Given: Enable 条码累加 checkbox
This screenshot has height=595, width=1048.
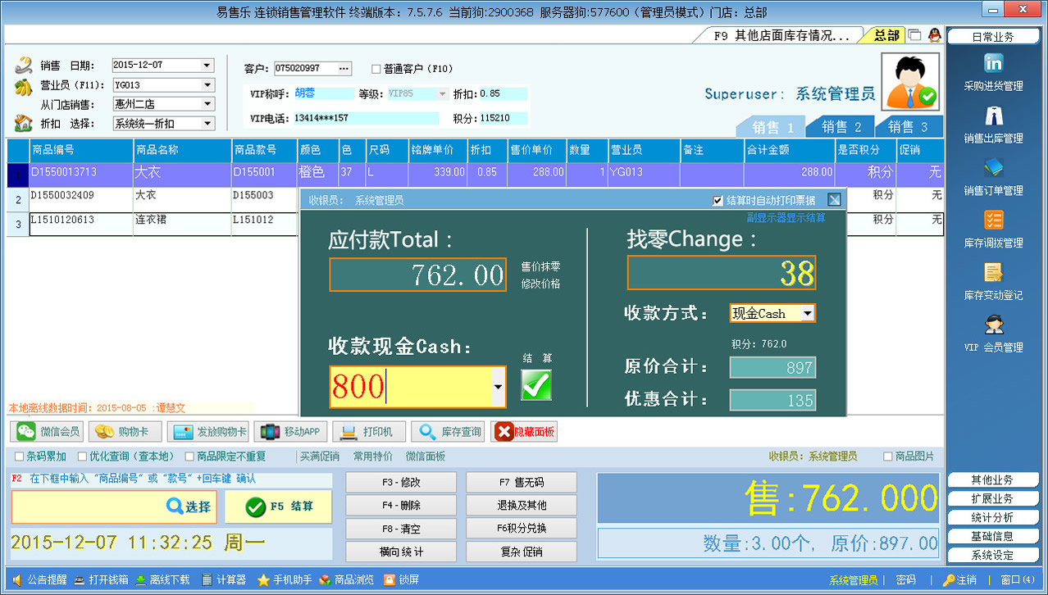Looking at the screenshot, I should [x=20, y=456].
